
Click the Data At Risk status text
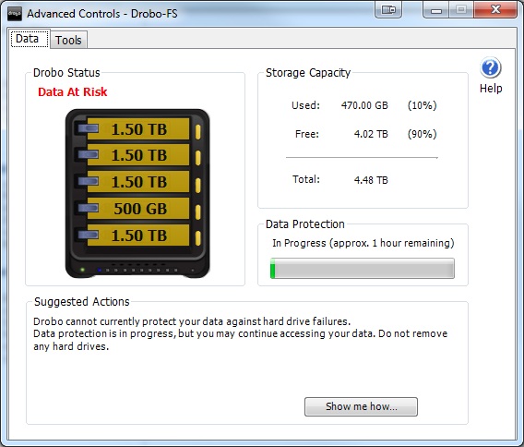pyautogui.click(x=73, y=92)
